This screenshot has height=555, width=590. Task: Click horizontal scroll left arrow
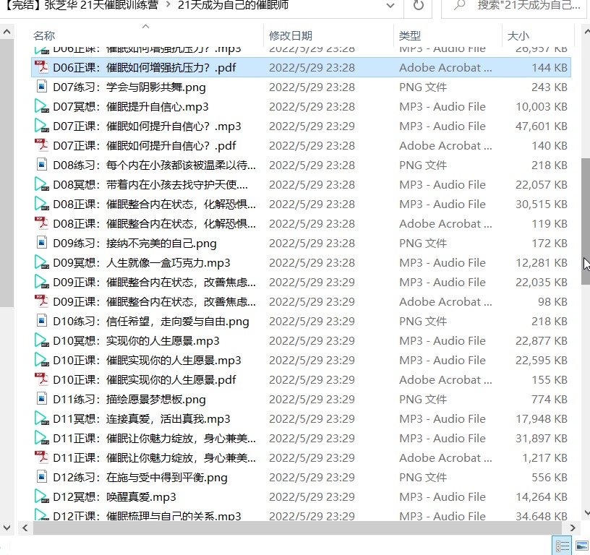click(25, 528)
